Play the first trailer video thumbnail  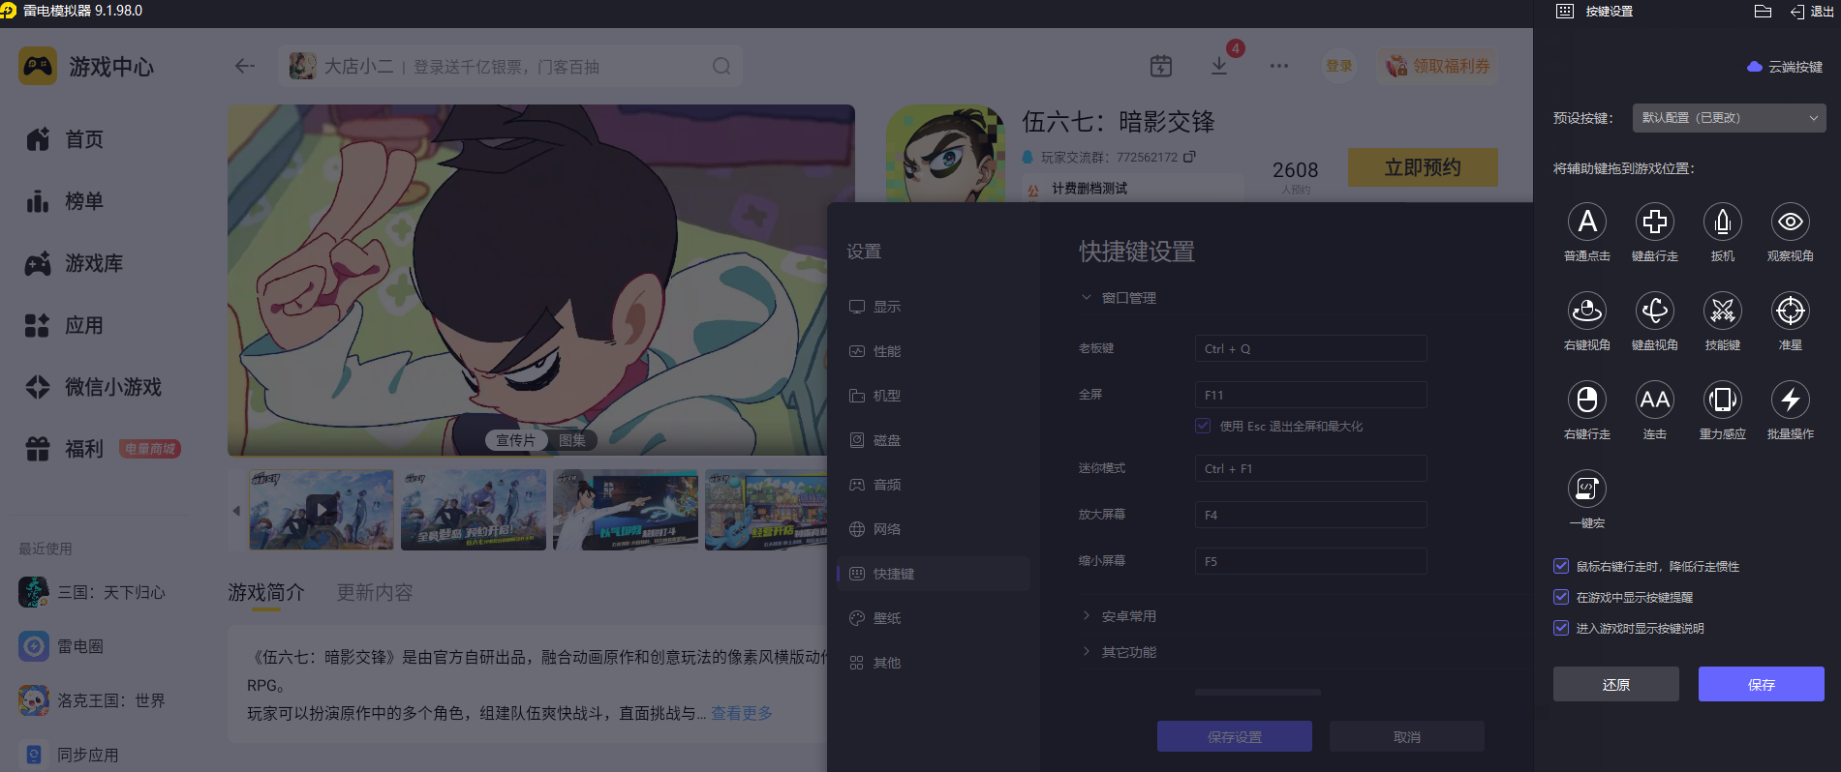[322, 510]
